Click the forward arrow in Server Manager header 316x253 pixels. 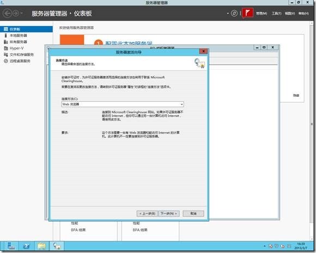tap(16, 14)
